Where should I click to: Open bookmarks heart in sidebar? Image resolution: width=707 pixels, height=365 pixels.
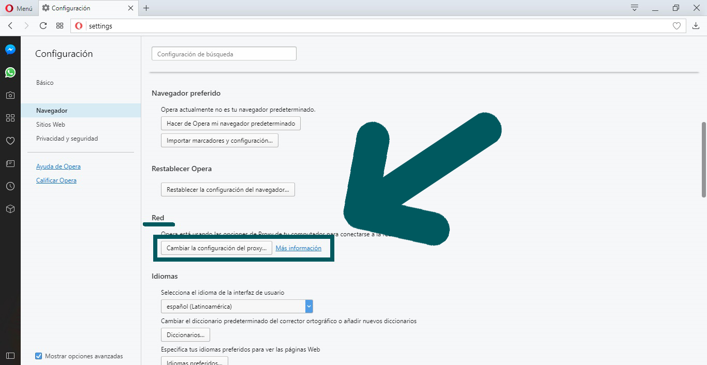point(10,141)
